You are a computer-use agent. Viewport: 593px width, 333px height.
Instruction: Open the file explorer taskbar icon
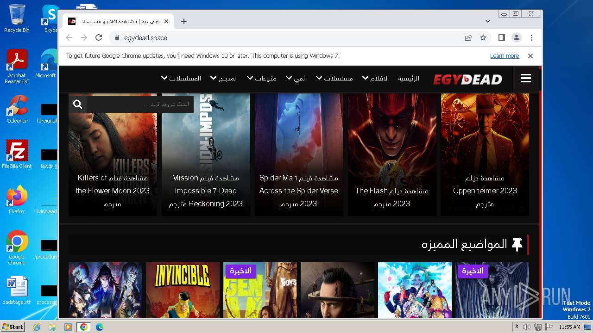pos(52,327)
